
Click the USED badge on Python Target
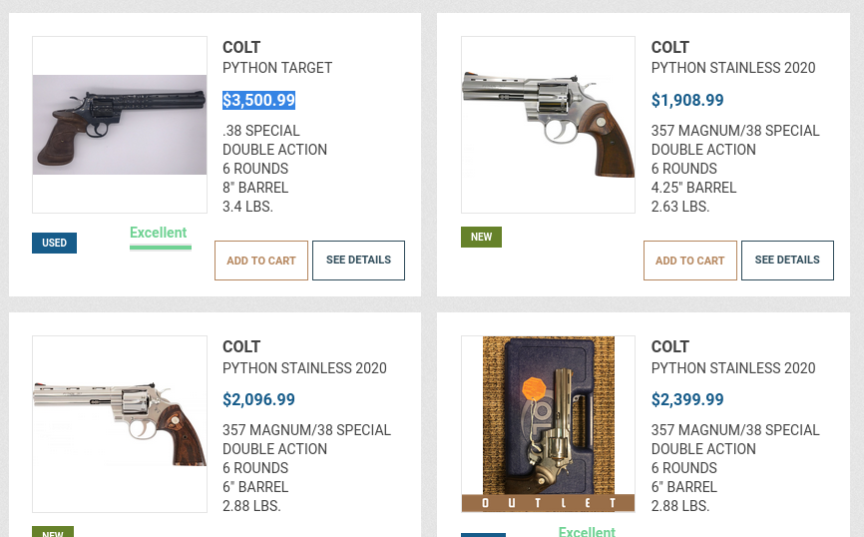(54, 243)
